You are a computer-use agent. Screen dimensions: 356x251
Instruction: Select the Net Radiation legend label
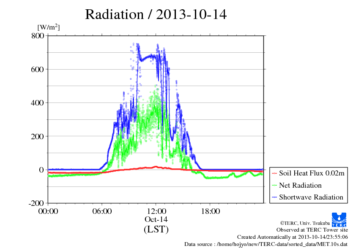point(300,185)
